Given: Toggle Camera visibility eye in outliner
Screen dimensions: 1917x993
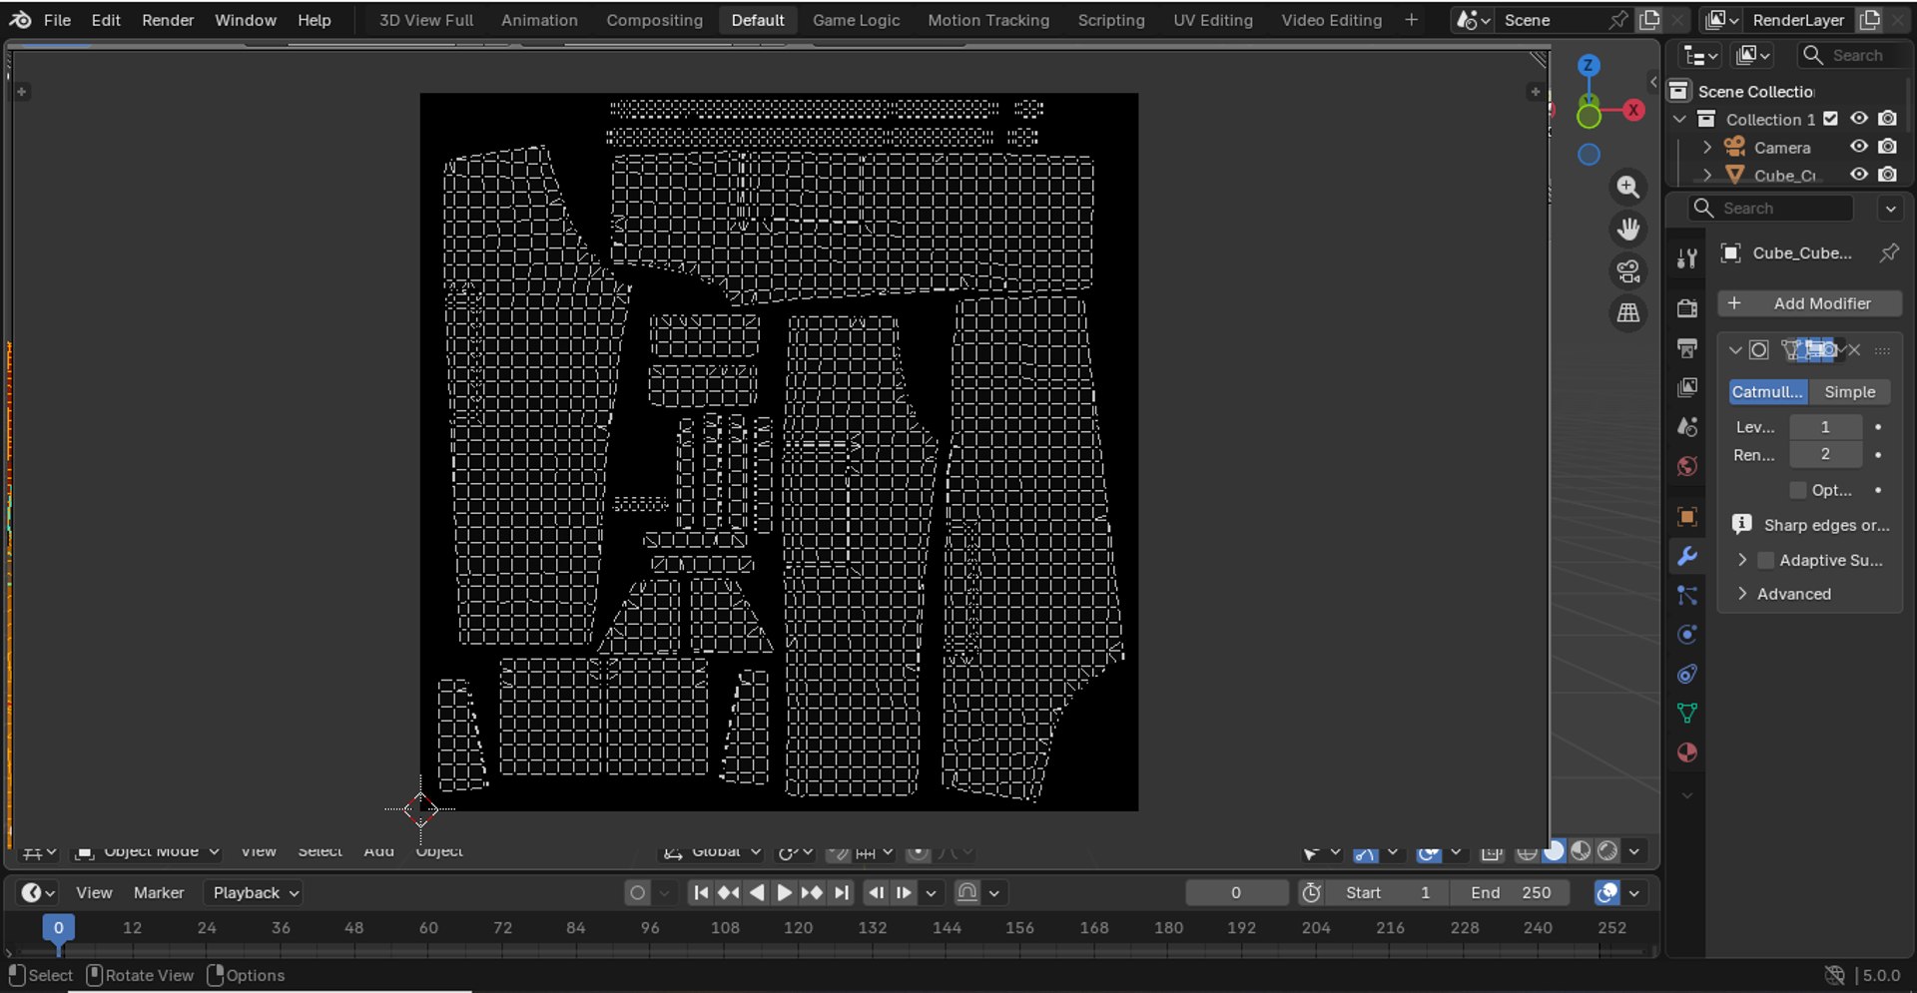Looking at the screenshot, I should 1858,146.
